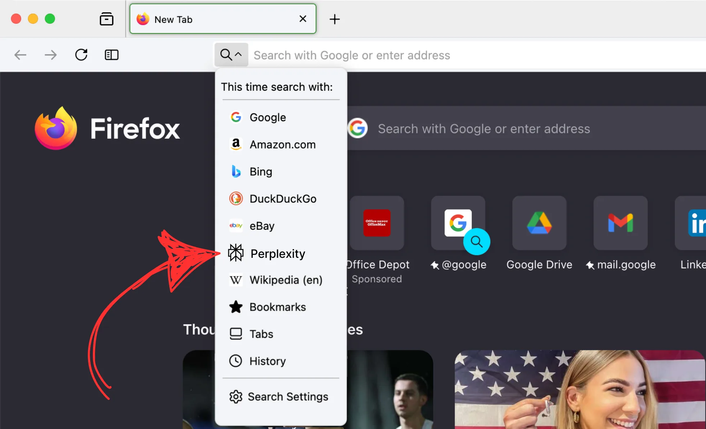Open Search Settings
706x429 pixels.
(x=288, y=397)
